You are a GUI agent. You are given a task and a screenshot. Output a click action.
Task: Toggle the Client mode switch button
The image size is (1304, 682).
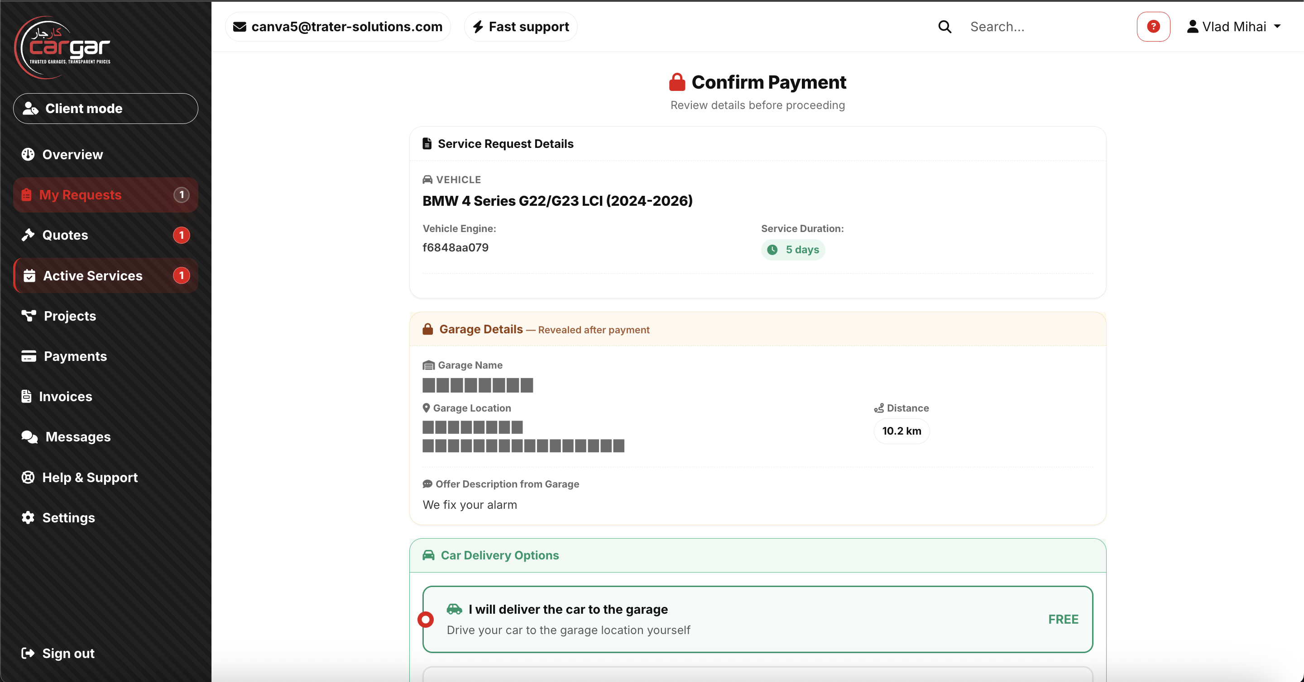click(x=105, y=108)
